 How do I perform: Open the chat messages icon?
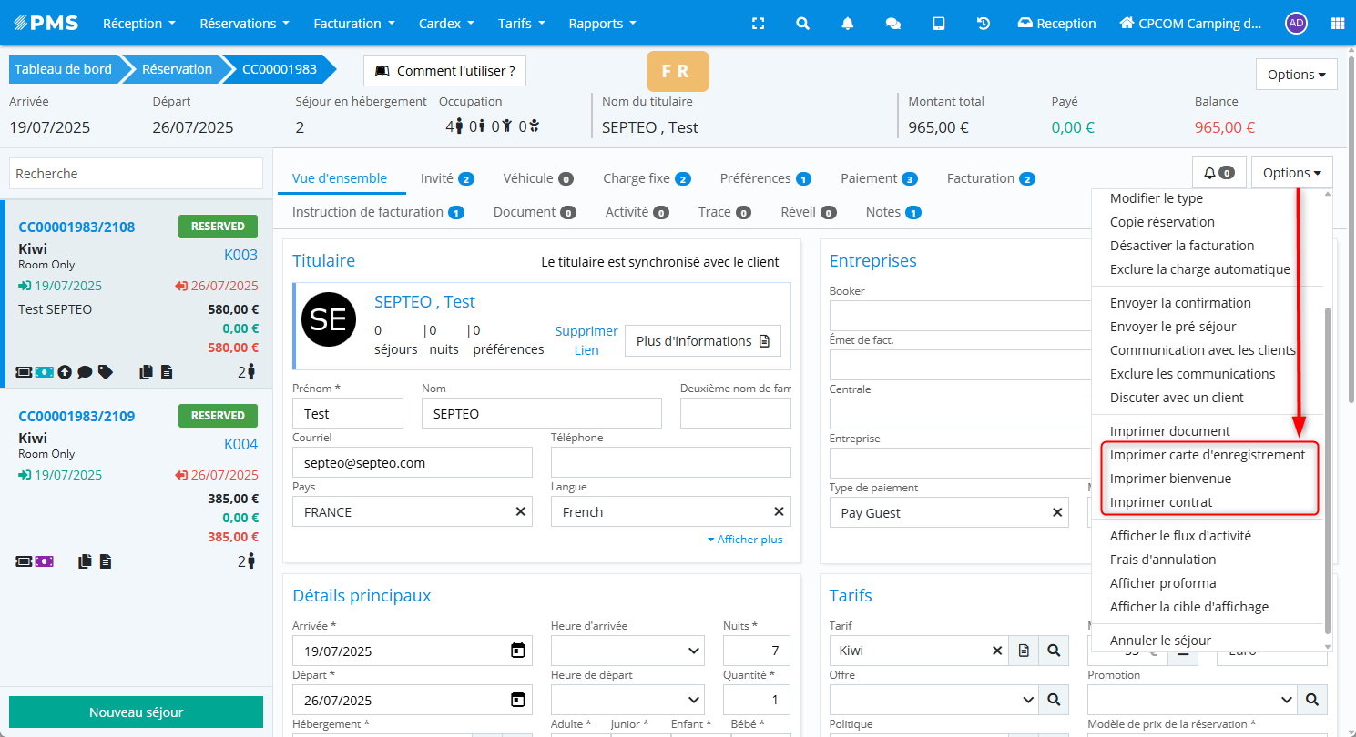(x=893, y=24)
